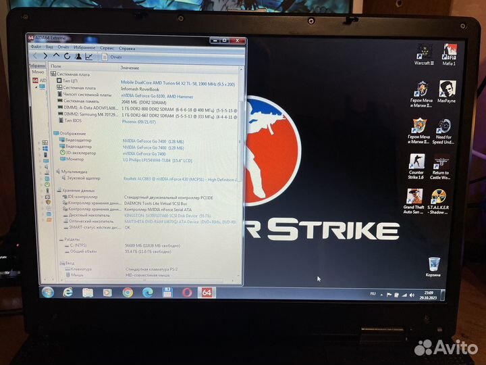Open the Избранное menu
Viewport: 486px width, 365px height.
[x=84, y=47]
